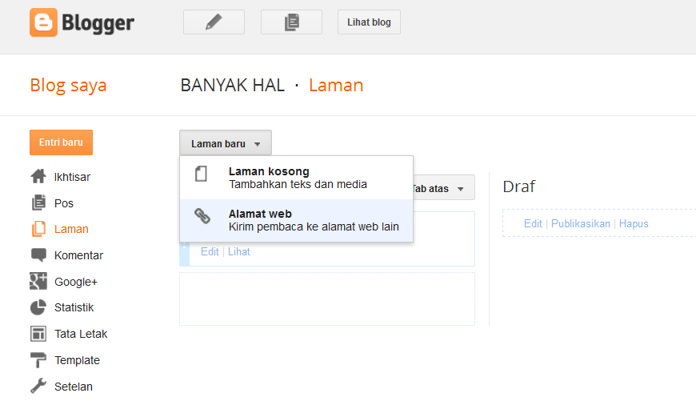Screen dimensions: 696x413
Task: Select Laman in the sidebar
Action: pos(71,229)
